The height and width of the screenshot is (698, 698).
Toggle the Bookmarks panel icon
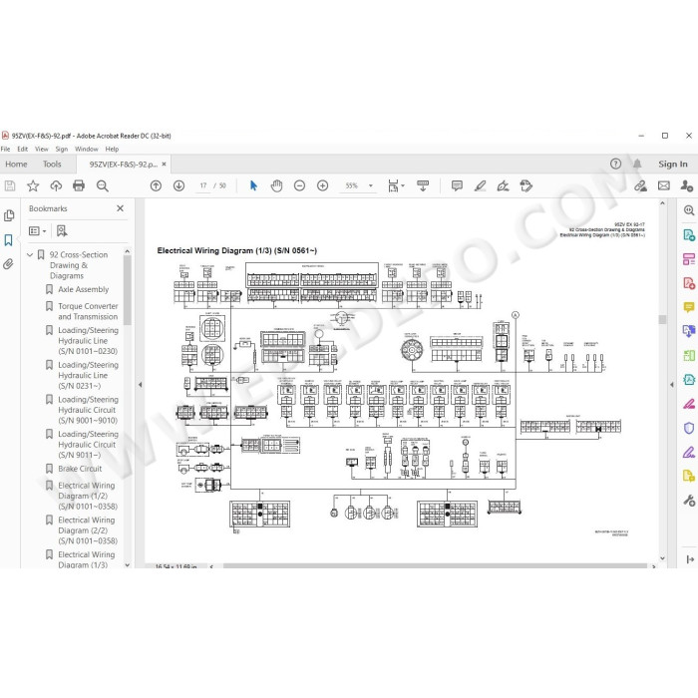click(x=8, y=240)
